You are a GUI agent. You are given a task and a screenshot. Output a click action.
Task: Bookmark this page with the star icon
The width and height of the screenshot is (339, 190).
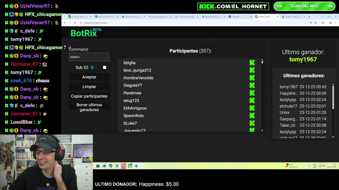click(x=315, y=23)
